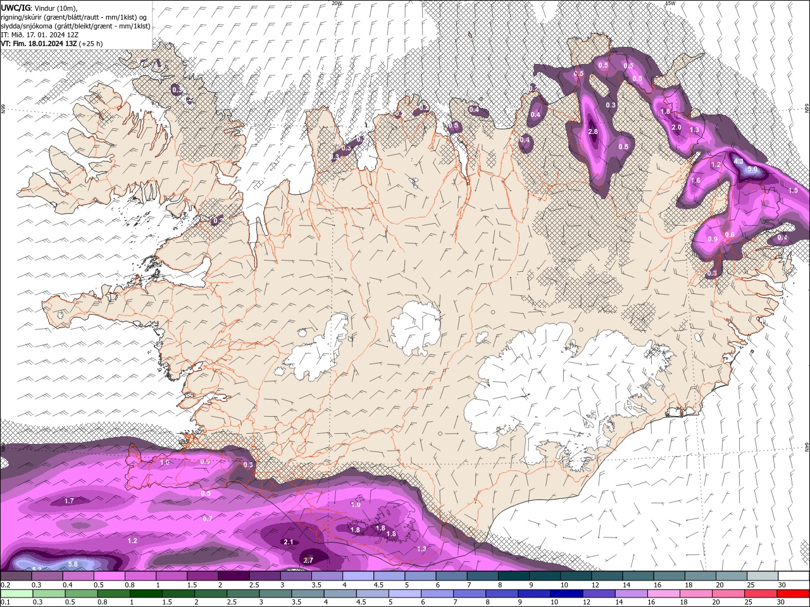This screenshot has height=607, width=810.
Task: Pick the dark green 1 rain legend swatch
Action: 146,594
